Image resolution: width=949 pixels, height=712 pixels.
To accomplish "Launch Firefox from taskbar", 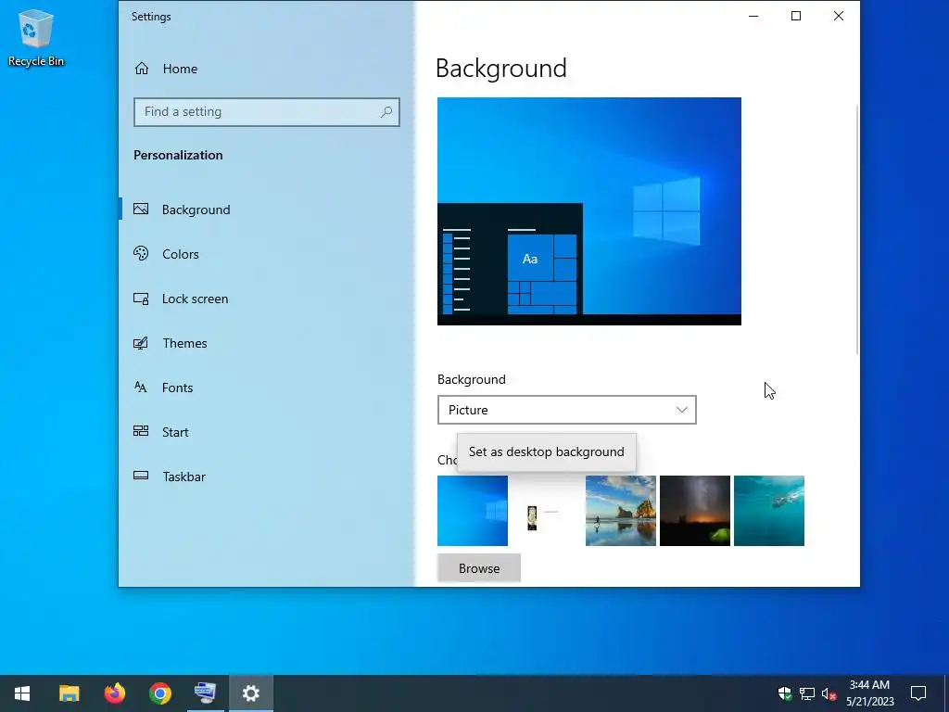I will (x=114, y=693).
